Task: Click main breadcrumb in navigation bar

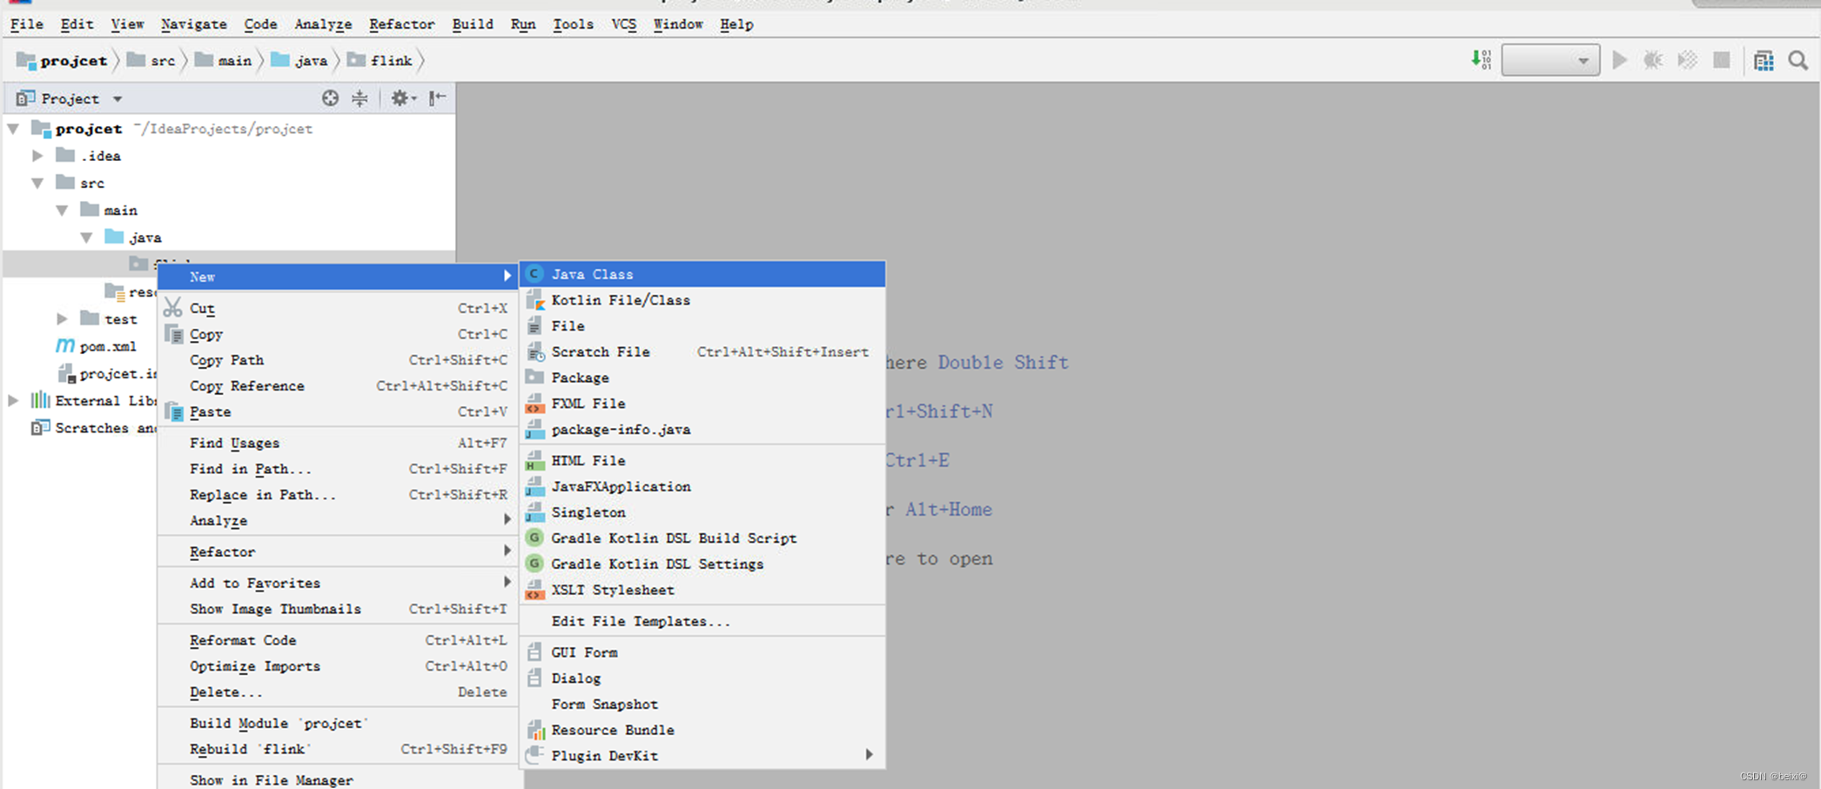Action: click(x=224, y=61)
